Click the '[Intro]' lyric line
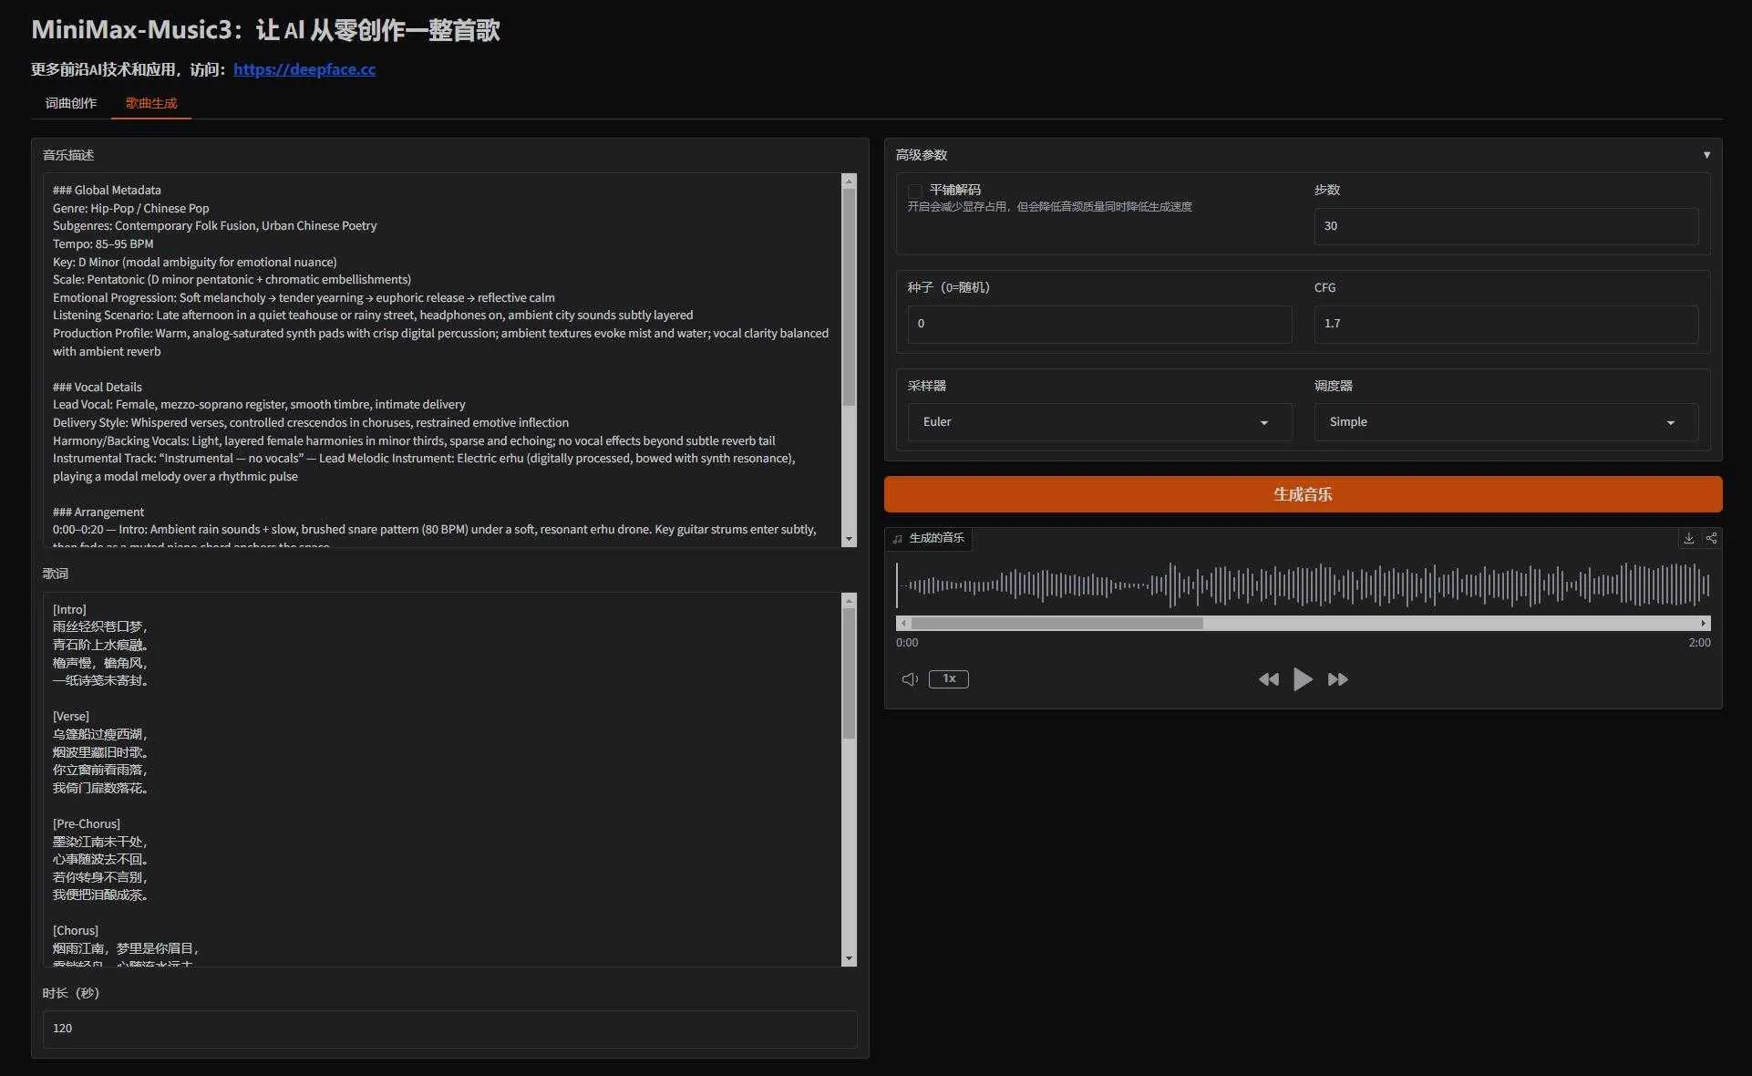 [69, 610]
